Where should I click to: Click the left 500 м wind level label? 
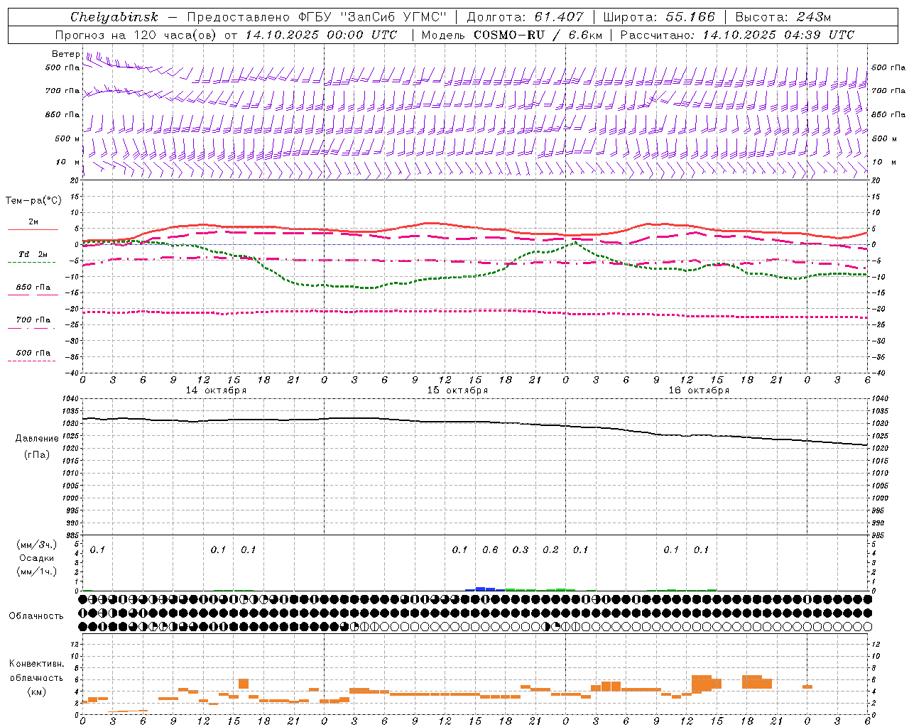pyautogui.click(x=67, y=138)
